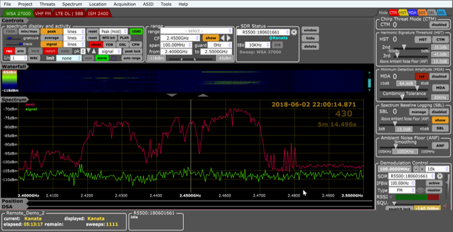Click the peak lock button
This screenshot has width=453, height=232.
point(133,51)
